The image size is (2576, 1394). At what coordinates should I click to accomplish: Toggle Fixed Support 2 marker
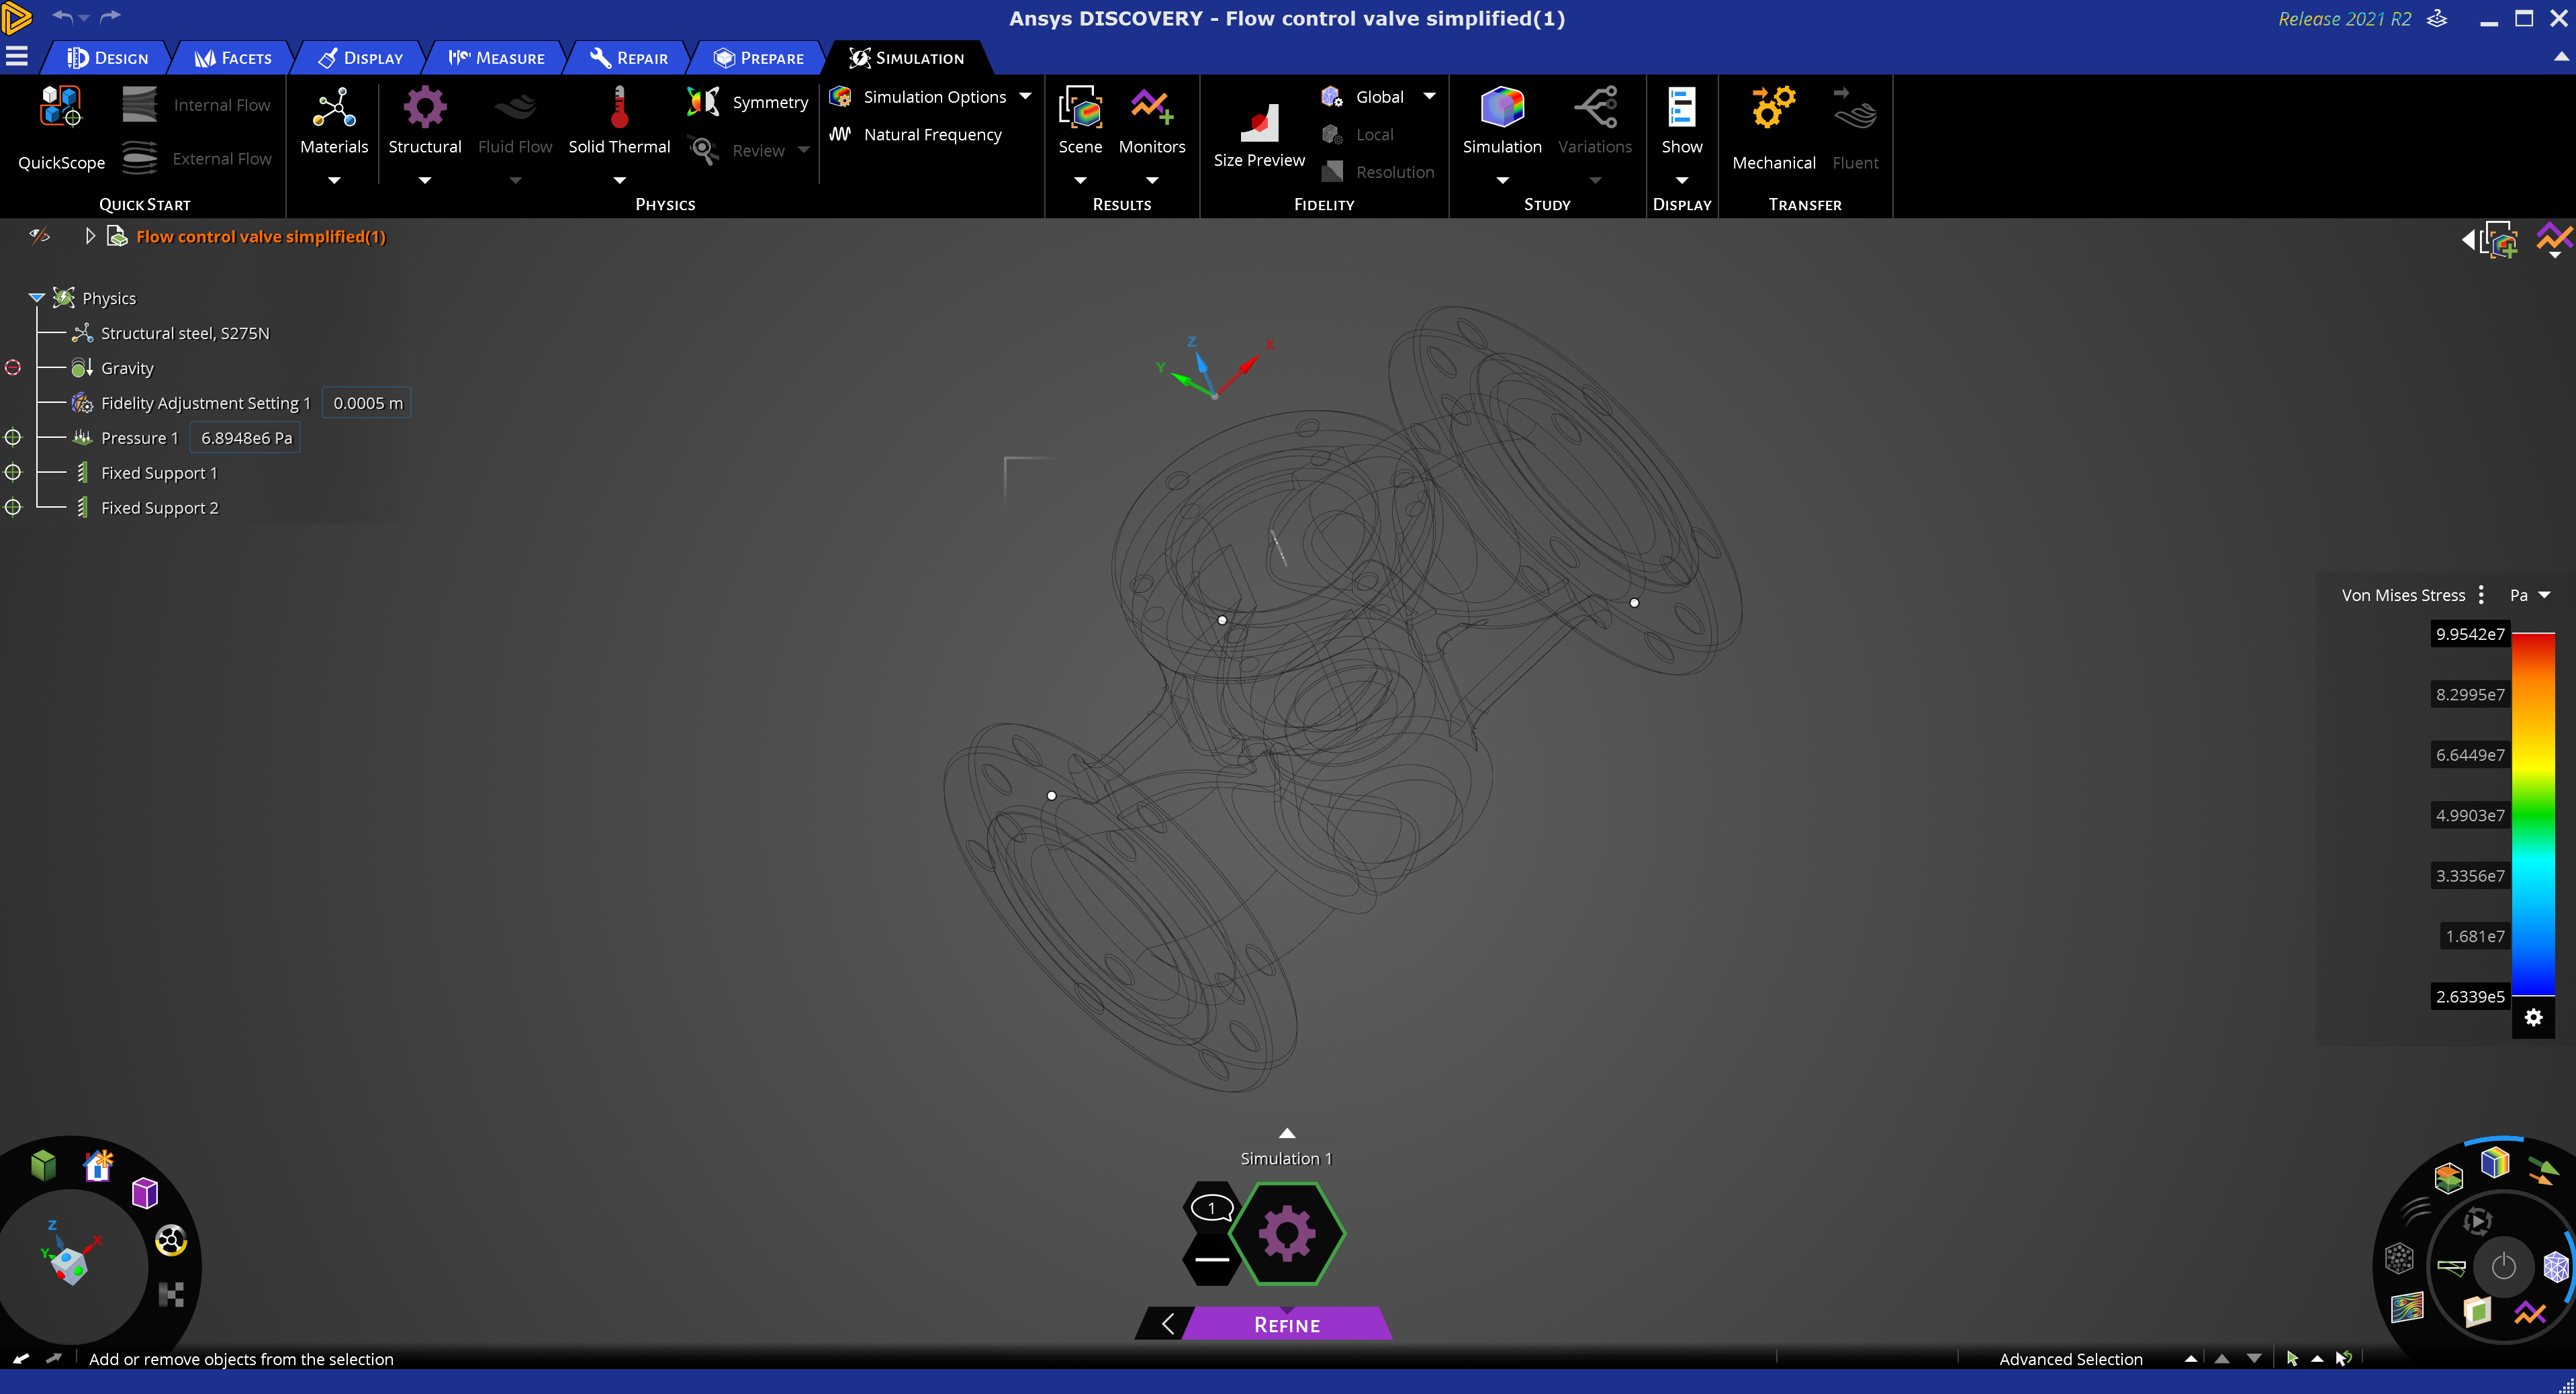(x=13, y=508)
